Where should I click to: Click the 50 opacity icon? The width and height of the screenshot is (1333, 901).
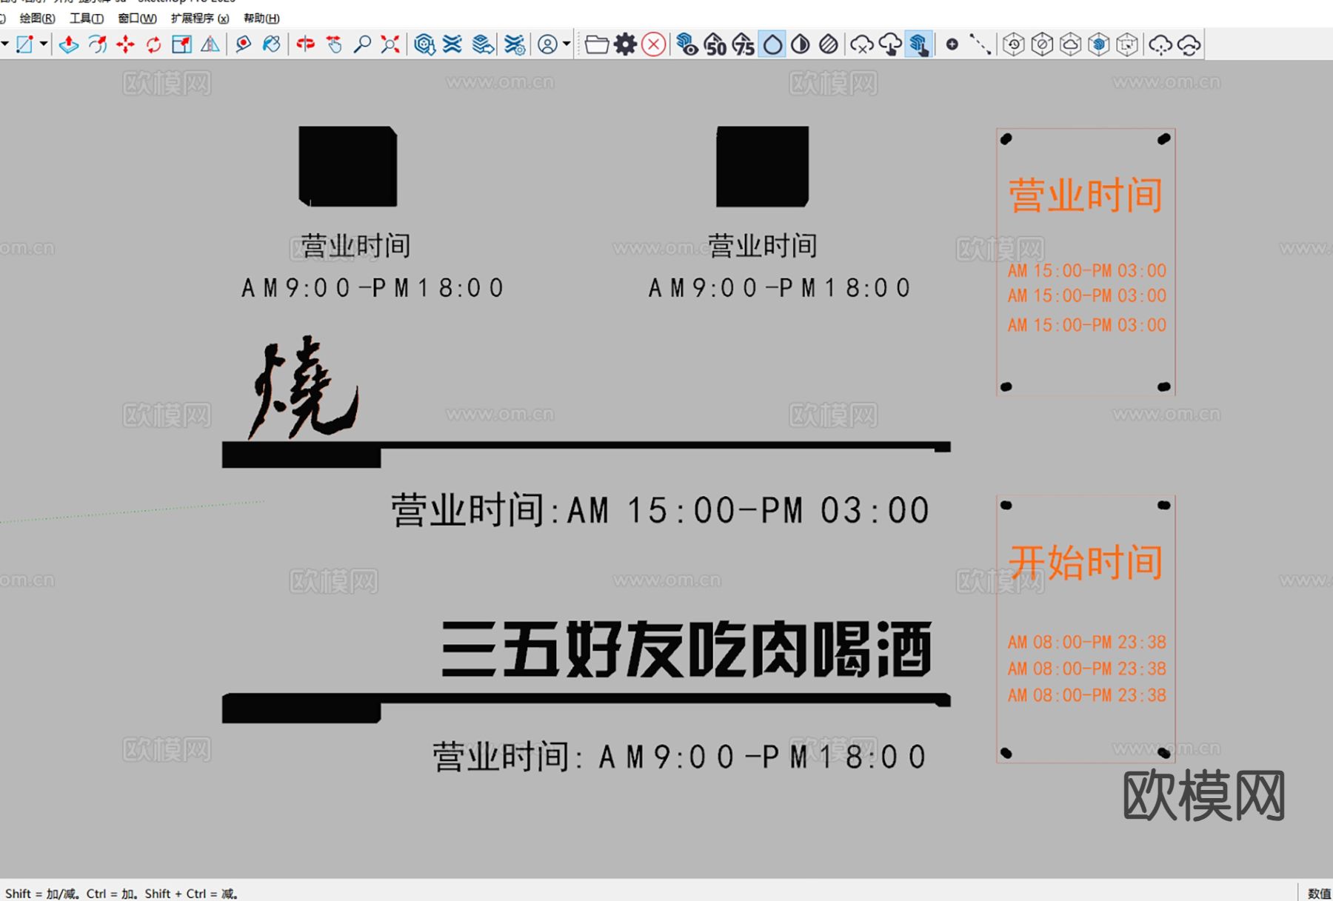[x=715, y=44]
